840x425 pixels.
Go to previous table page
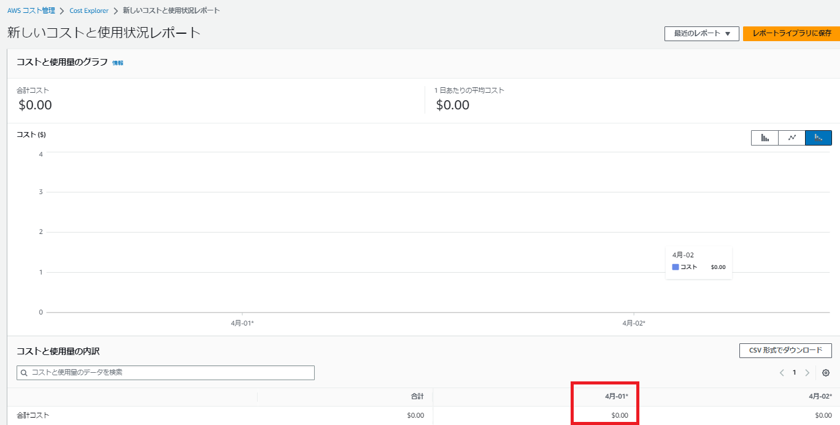[x=782, y=373]
